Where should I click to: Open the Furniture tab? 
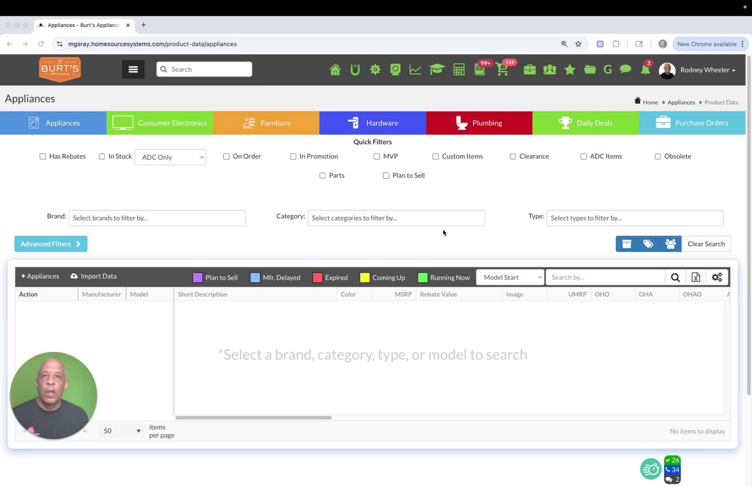pos(266,123)
